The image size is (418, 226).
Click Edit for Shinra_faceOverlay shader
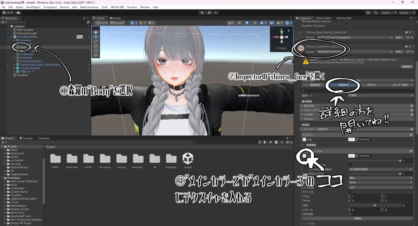tap(399, 37)
